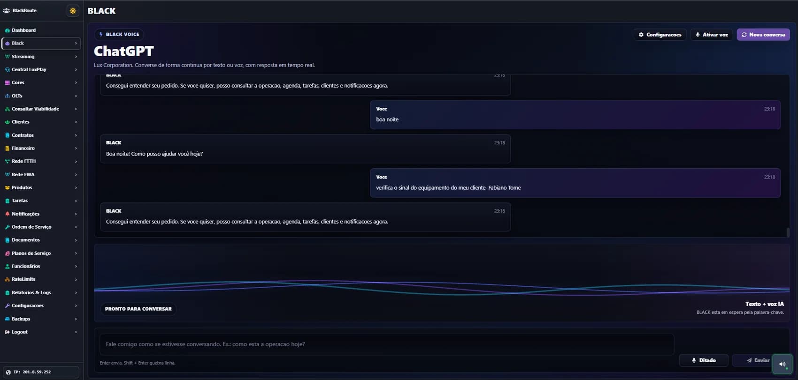Click the Produtos box icon

(7, 188)
